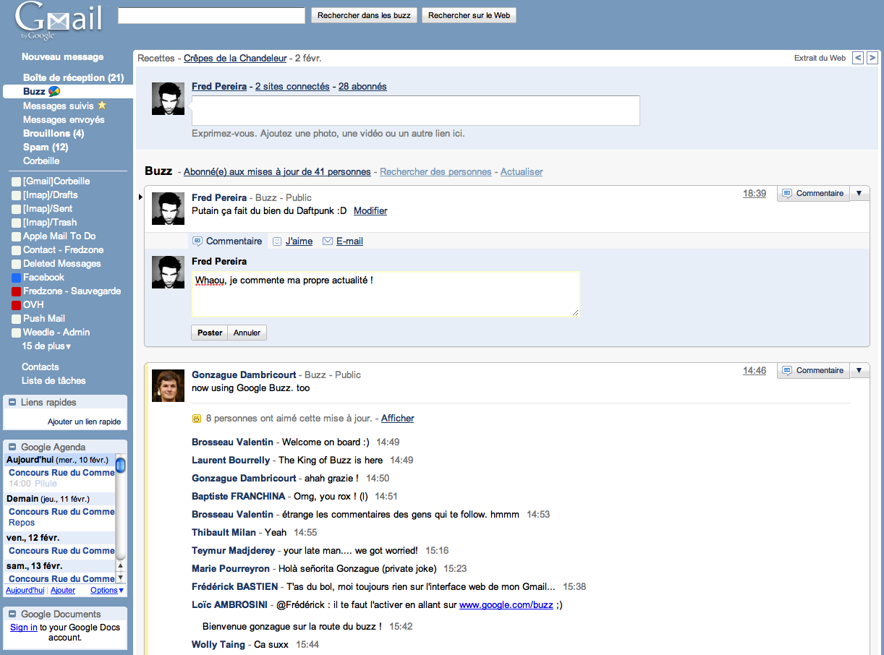The height and width of the screenshot is (655, 884).
Task: Click the Exprimez-vous status text box
Action: [x=416, y=111]
